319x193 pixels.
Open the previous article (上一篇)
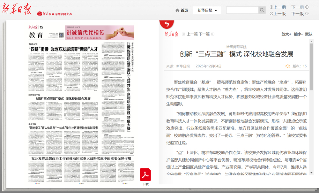pyautogui.click(x=192, y=34)
